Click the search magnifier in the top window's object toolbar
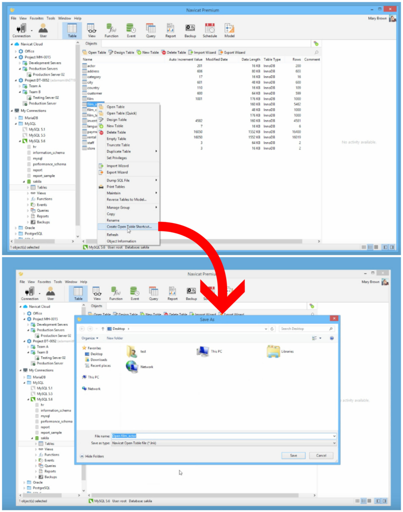 316,52
